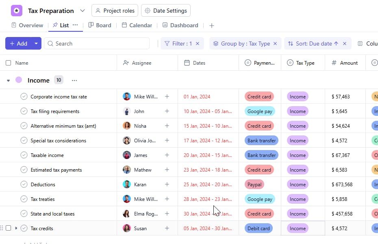This screenshot has height=244, width=378.
Task: Open the Add button dropdown arrow
Action: (36, 44)
